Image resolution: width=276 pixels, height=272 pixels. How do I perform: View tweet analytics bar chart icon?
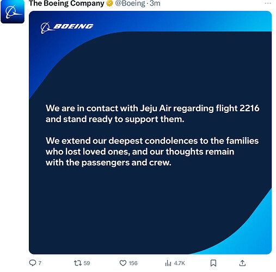pos(168,263)
